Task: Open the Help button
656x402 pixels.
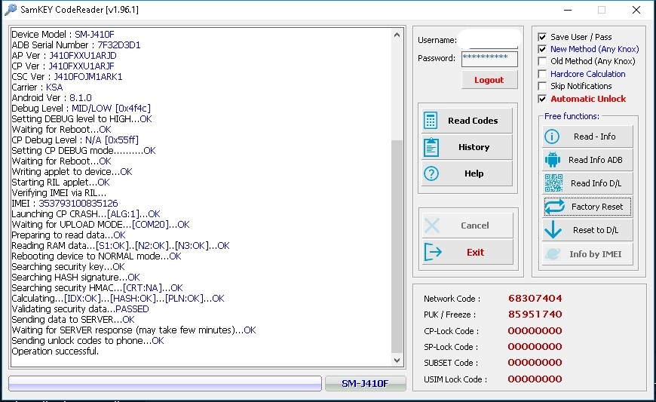Action: [x=467, y=173]
